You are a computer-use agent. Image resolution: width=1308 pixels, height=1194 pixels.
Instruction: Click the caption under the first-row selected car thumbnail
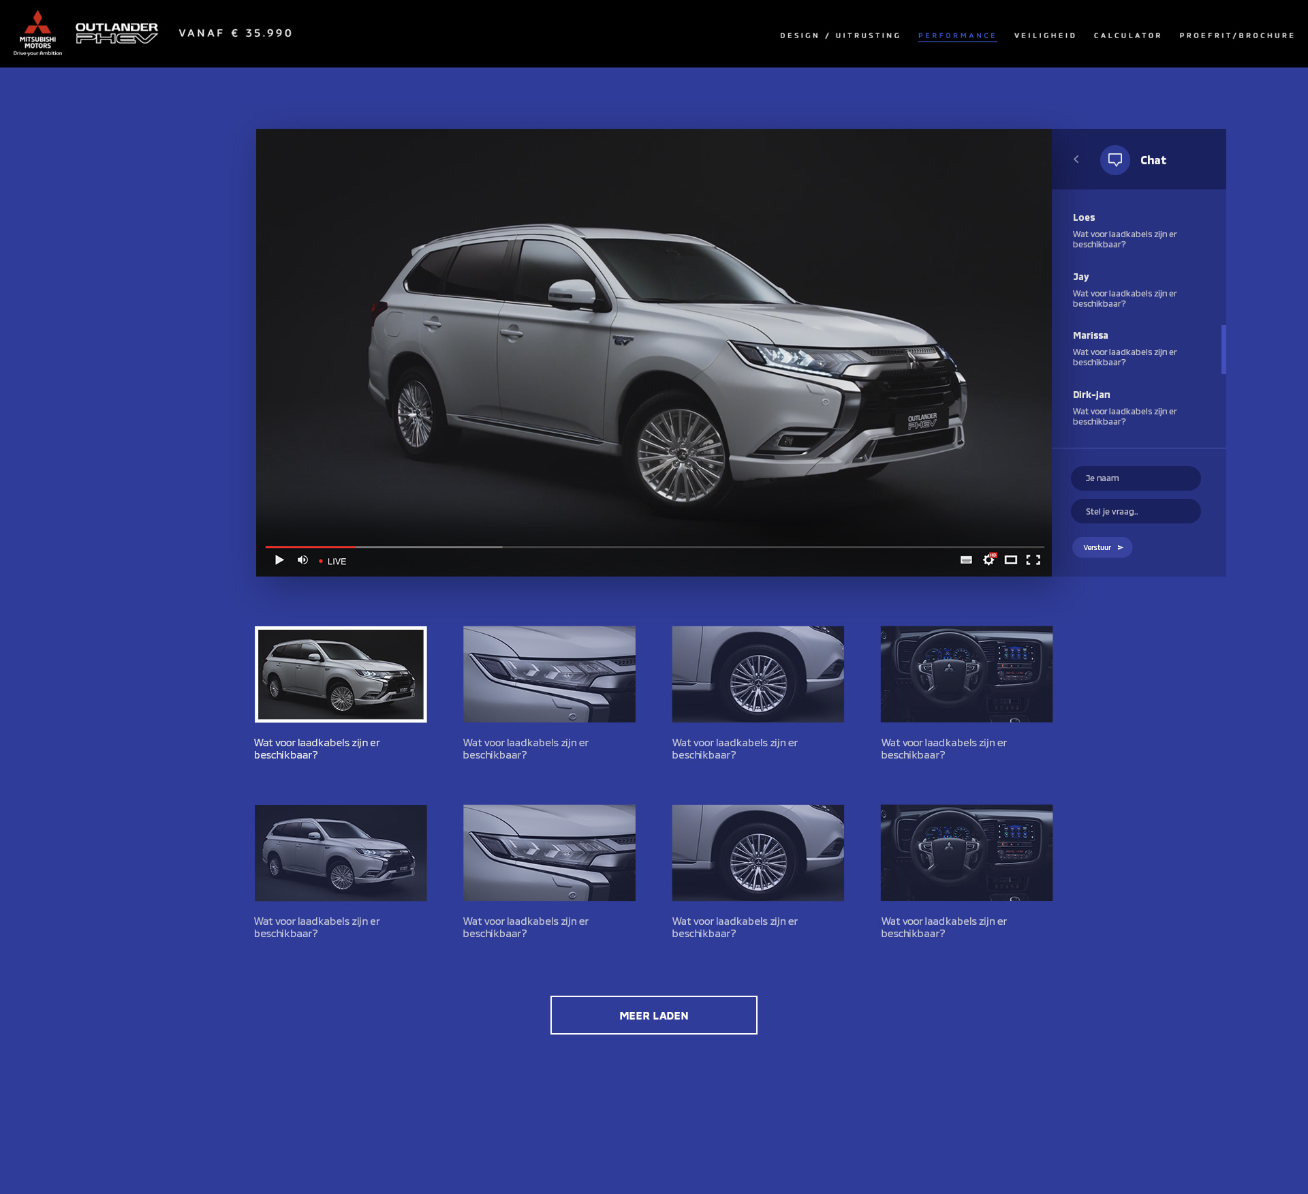[x=317, y=748]
